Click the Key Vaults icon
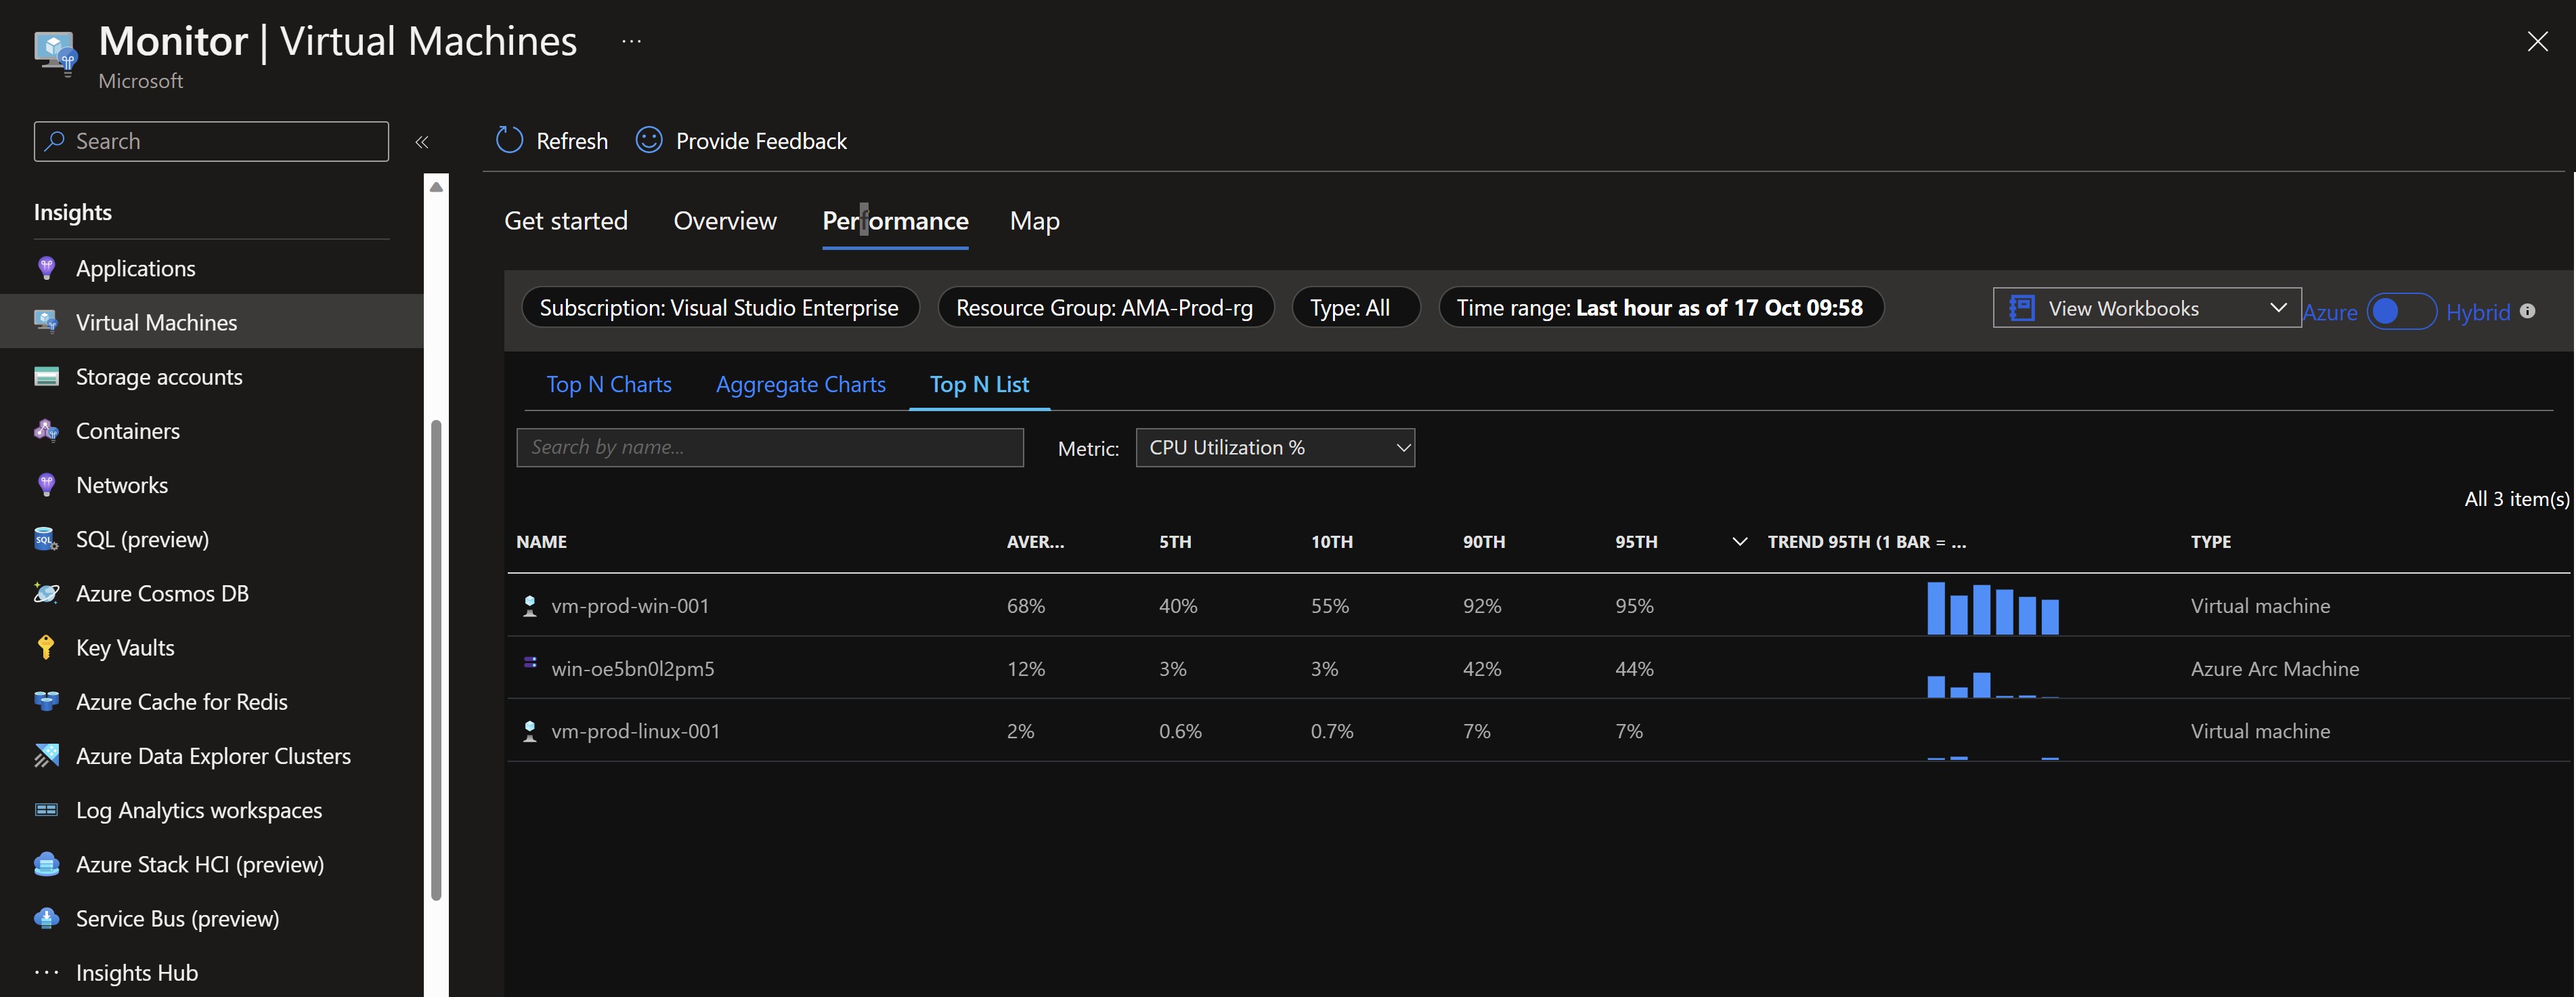This screenshot has height=997, width=2576. pyautogui.click(x=46, y=646)
